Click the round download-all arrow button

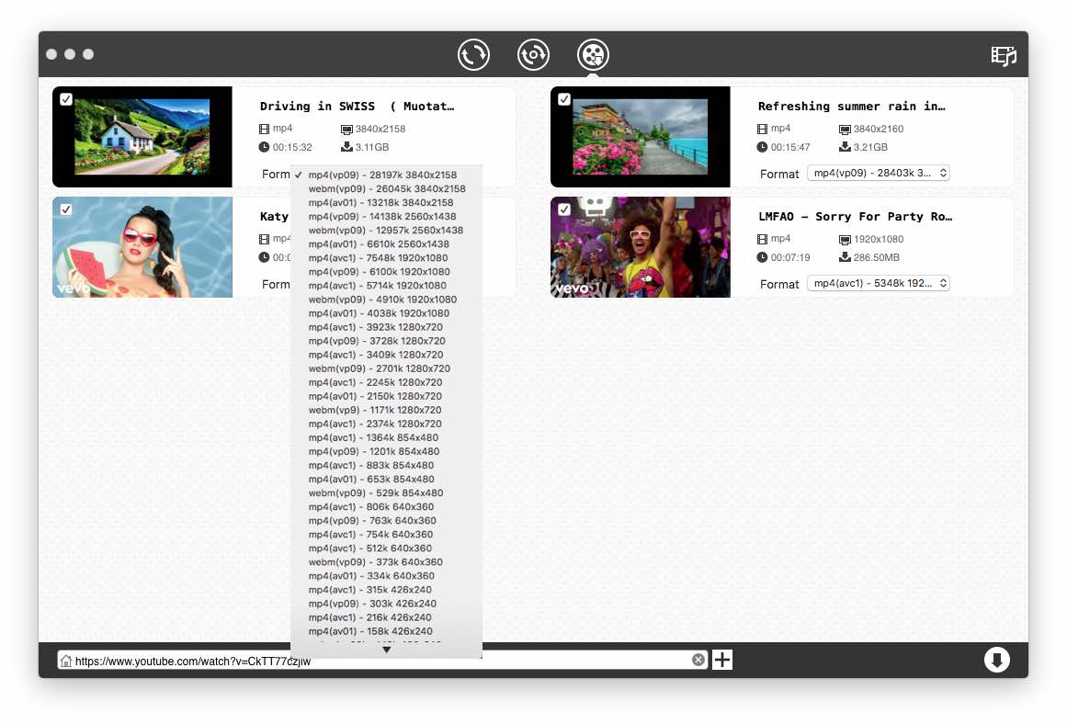pos(996,660)
